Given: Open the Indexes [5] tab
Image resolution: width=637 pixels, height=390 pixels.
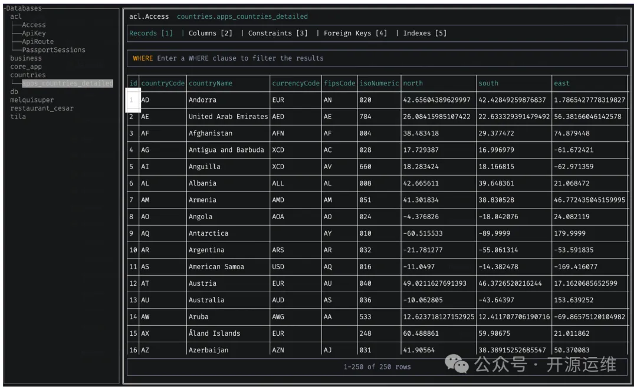Looking at the screenshot, I should [x=425, y=33].
